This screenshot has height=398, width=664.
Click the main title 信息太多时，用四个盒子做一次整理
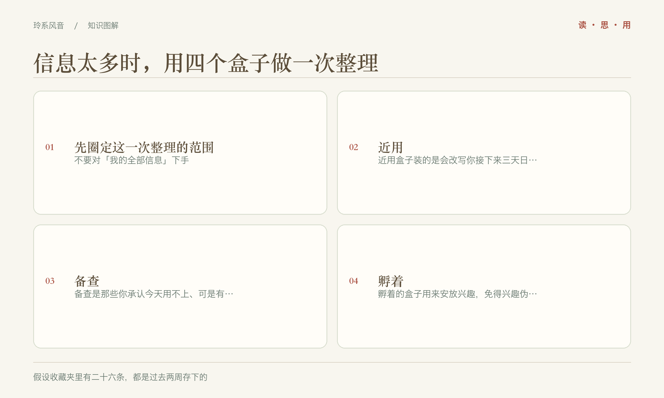point(206,63)
